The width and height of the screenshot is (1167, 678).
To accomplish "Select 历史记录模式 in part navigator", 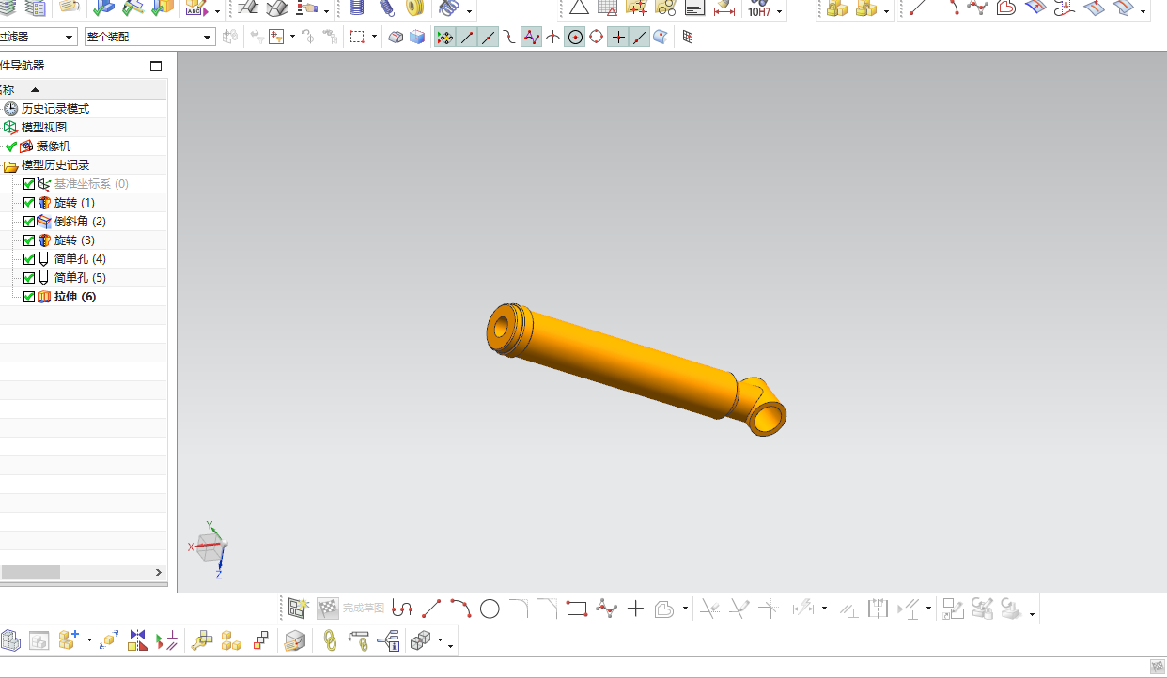I will (55, 109).
